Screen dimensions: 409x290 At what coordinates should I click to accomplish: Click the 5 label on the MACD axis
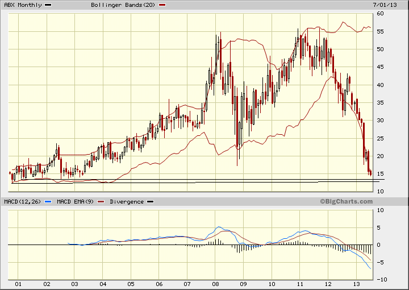pos(379,228)
